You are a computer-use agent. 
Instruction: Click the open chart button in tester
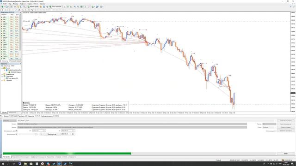click(286, 127)
